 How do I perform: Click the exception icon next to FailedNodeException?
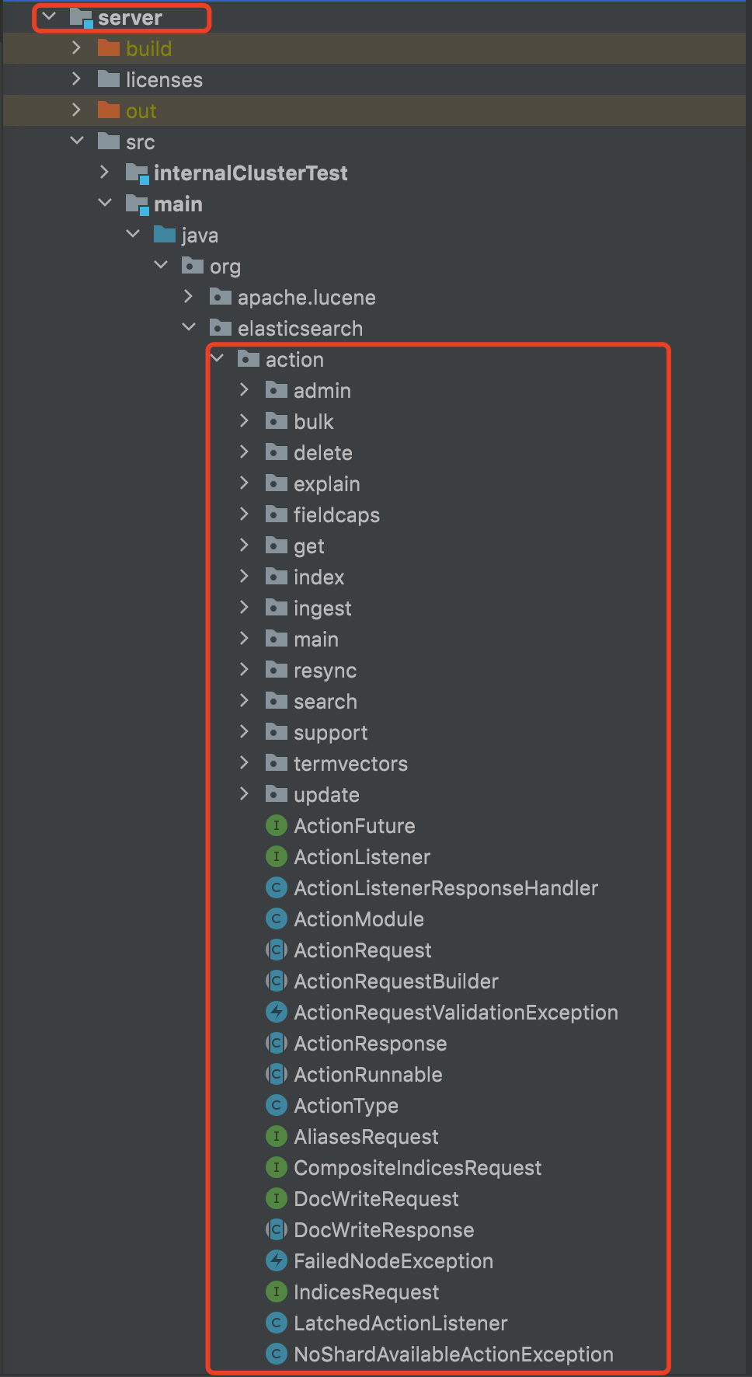(276, 1261)
